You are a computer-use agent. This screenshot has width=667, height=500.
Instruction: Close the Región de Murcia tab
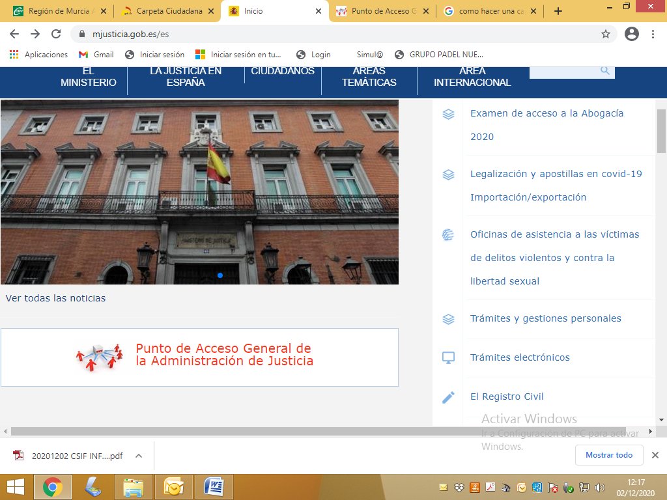[104, 12]
